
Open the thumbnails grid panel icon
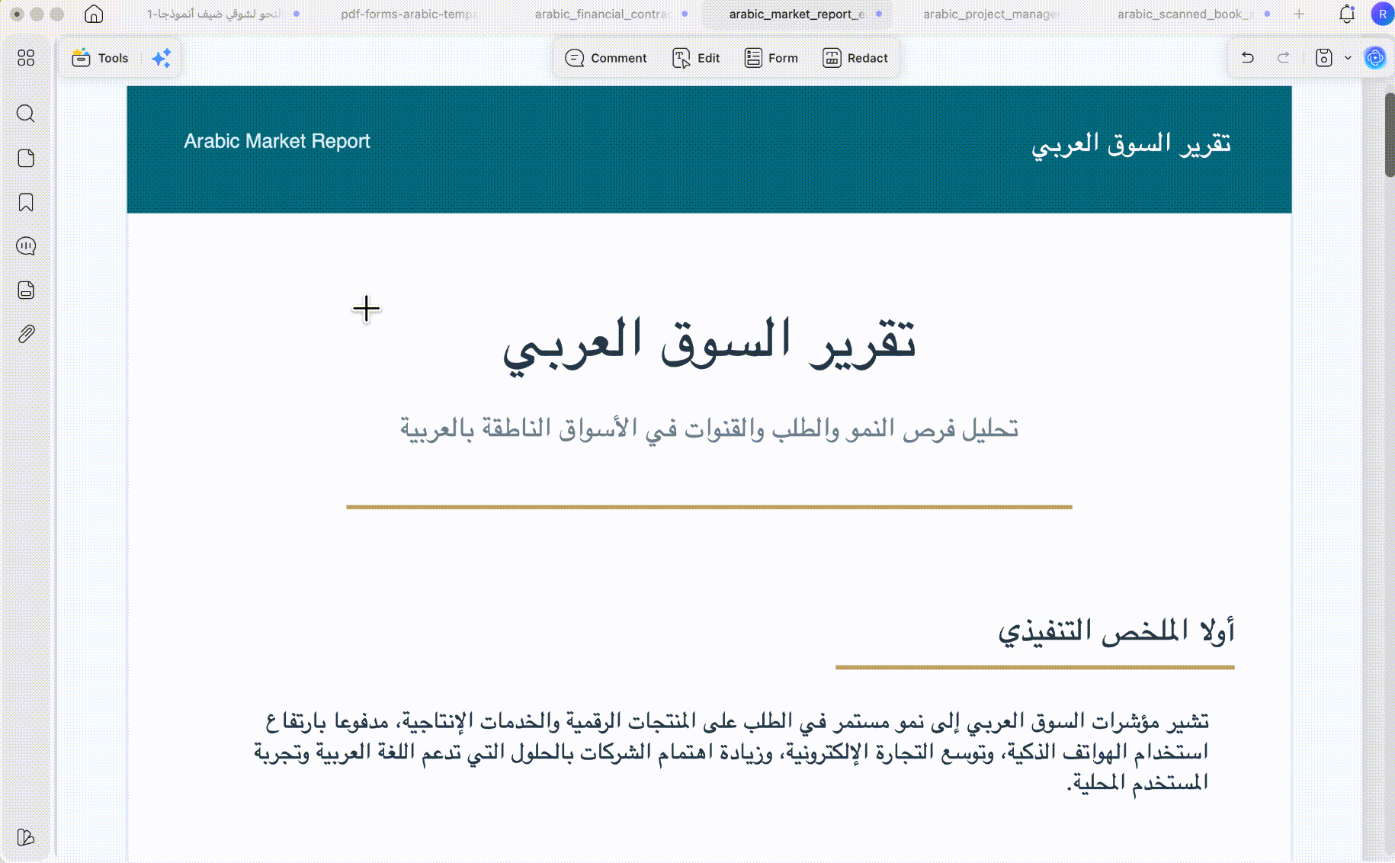click(26, 58)
